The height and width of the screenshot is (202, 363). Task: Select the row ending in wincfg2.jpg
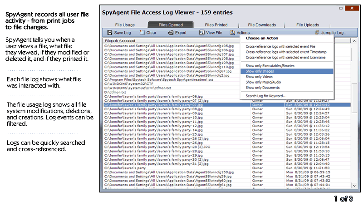(x=172, y=75)
